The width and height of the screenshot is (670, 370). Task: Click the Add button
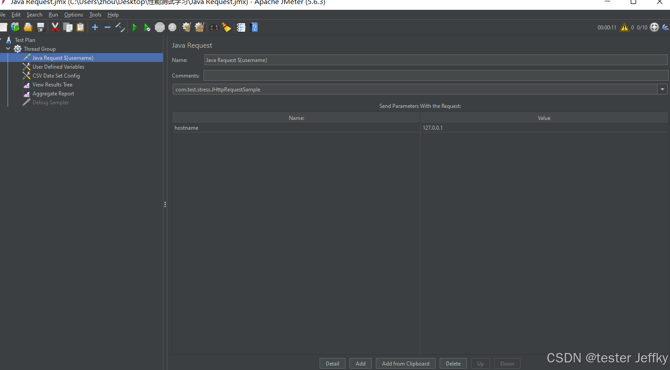[361, 364]
